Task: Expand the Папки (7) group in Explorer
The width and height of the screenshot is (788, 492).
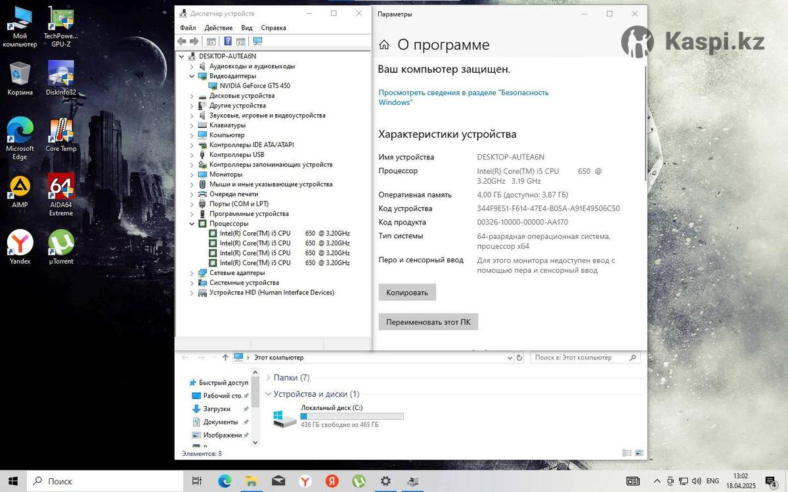Action: [269, 377]
